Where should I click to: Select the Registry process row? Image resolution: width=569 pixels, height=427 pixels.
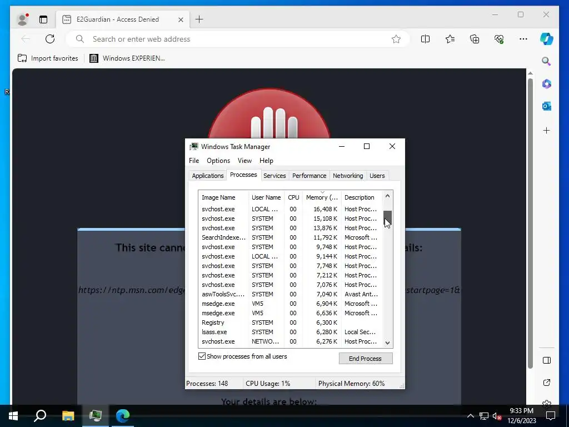[290, 322]
